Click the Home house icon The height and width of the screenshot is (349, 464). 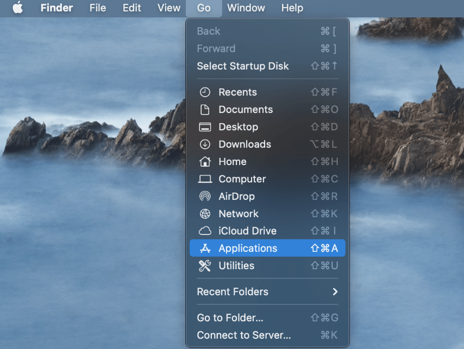(x=205, y=162)
